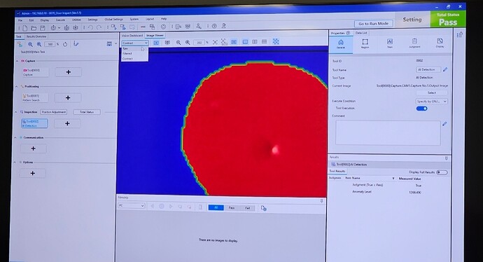Click the Select button under Current Image
483x262 pixels.
click(432, 92)
